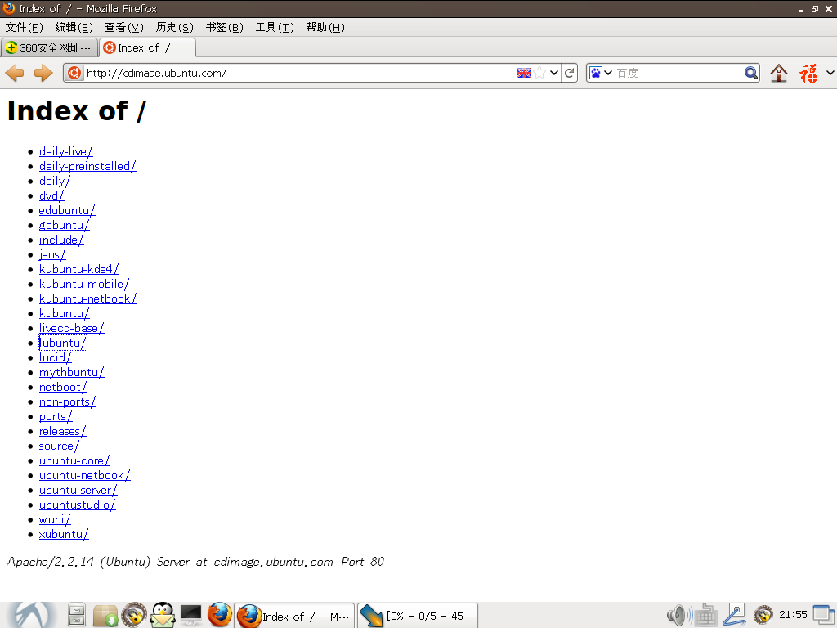This screenshot has width=837, height=628.
Task: Open the kubuntu-mobile/ directory link
Action: tap(84, 284)
